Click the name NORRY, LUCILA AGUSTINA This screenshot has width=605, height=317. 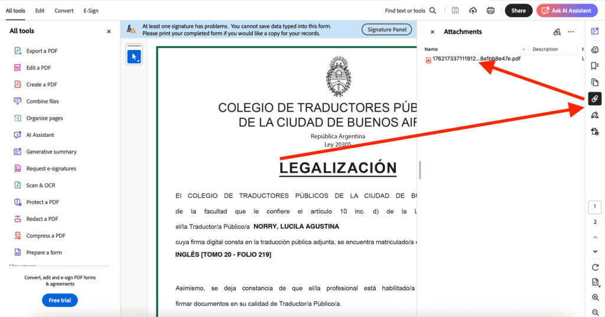click(x=297, y=226)
